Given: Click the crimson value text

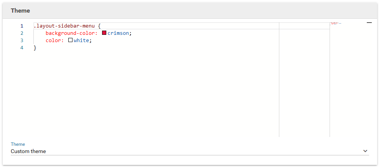Looking at the screenshot, I should [118, 33].
